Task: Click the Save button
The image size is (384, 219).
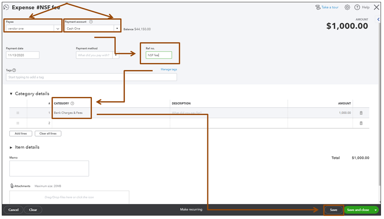Action: coord(334,210)
